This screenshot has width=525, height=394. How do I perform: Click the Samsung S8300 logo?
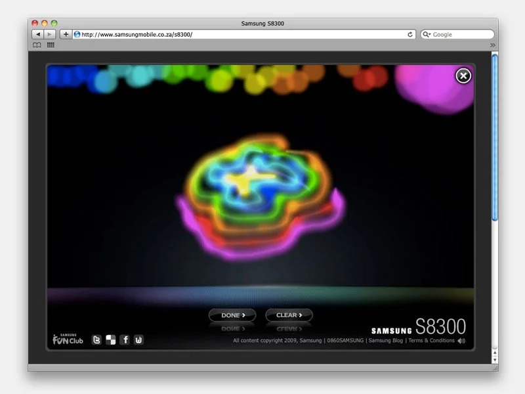[419, 326]
